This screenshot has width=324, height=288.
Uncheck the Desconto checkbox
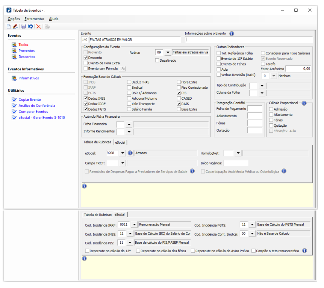pyautogui.click(x=86, y=58)
